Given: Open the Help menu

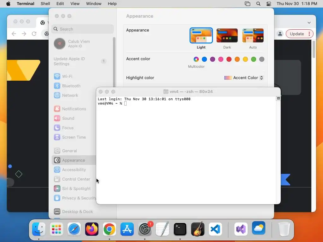Looking at the screenshot, I should (112, 4).
